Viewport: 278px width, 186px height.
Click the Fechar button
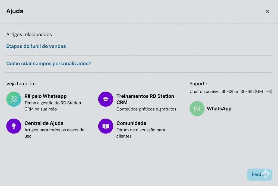(x=260, y=175)
